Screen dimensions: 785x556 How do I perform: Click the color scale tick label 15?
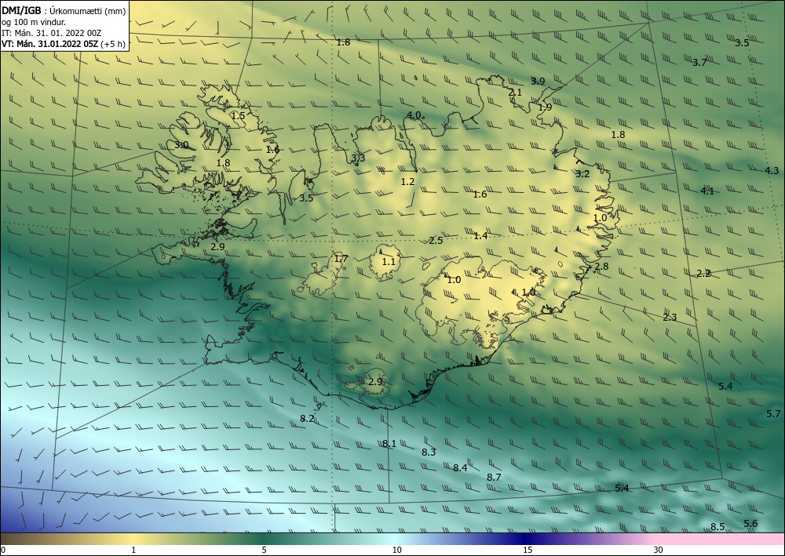click(528, 550)
